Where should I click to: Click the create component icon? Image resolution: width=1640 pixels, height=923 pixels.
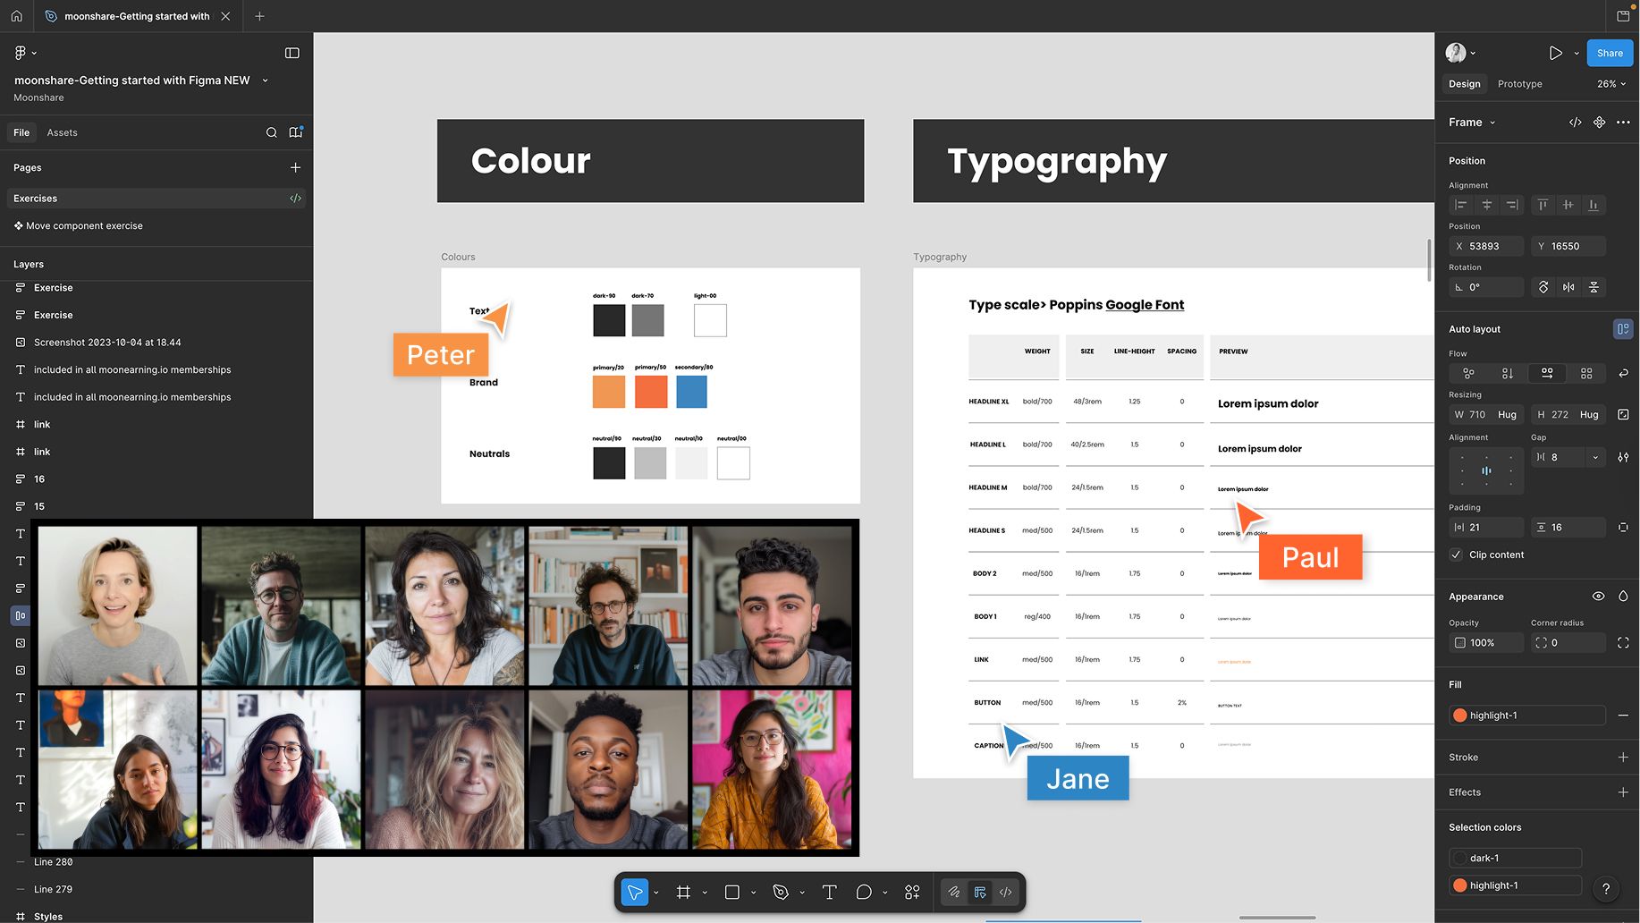tap(1600, 123)
